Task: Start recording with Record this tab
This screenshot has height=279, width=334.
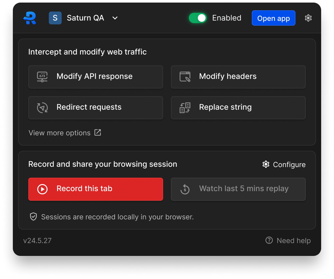Action: (96, 189)
